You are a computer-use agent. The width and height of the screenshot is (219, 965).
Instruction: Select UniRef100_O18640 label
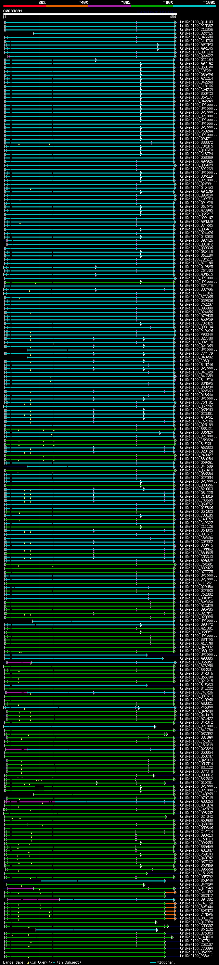click(x=196, y=395)
